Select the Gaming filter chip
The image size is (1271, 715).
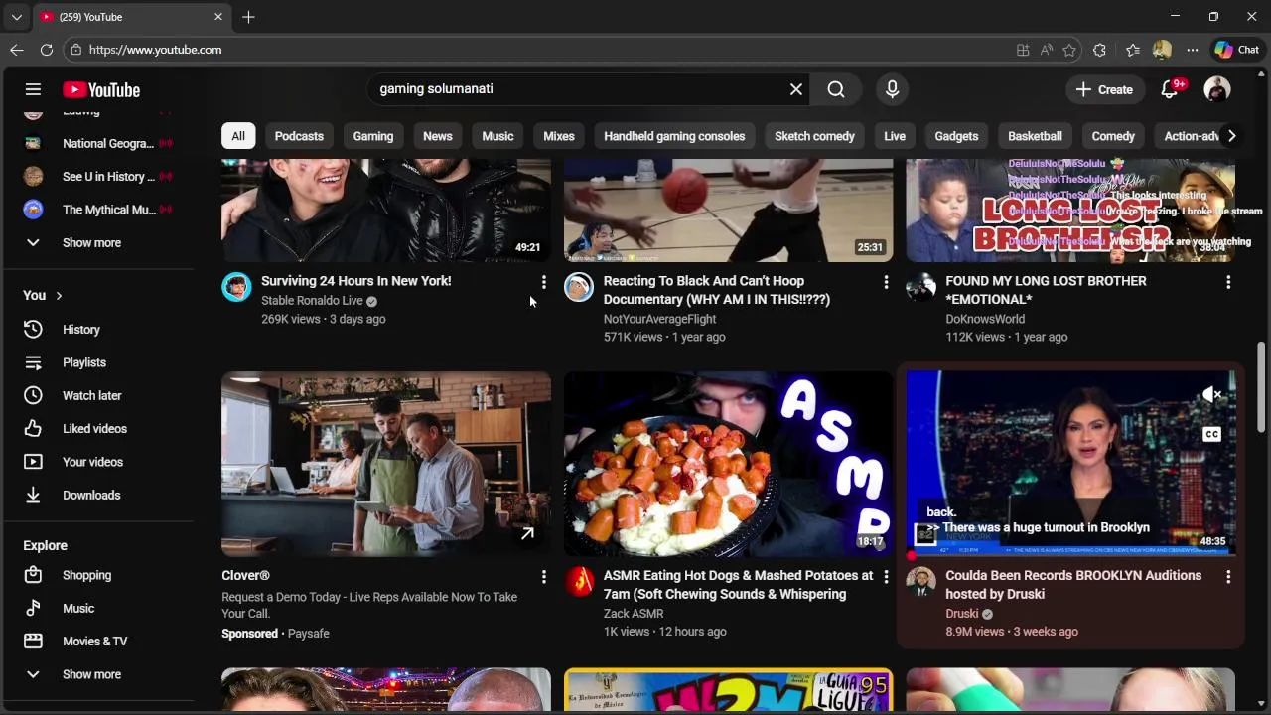(373, 136)
